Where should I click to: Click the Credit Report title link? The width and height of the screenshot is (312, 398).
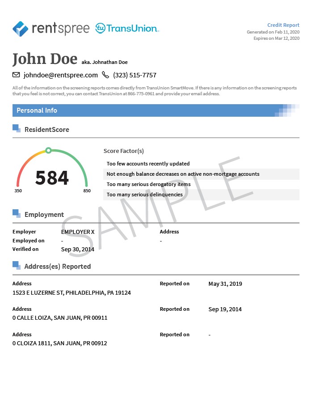point(283,25)
